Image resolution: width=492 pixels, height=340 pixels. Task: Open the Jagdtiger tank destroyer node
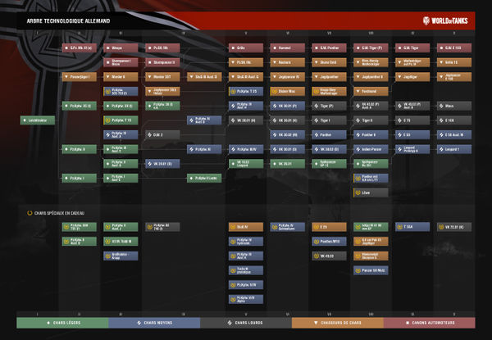point(412,77)
